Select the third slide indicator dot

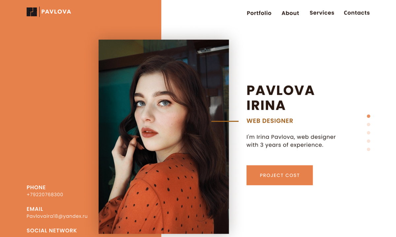pos(369,133)
